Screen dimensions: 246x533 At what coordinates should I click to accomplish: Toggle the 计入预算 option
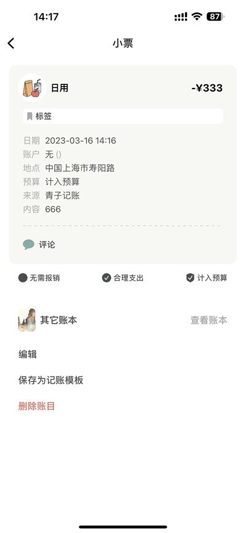207,278
